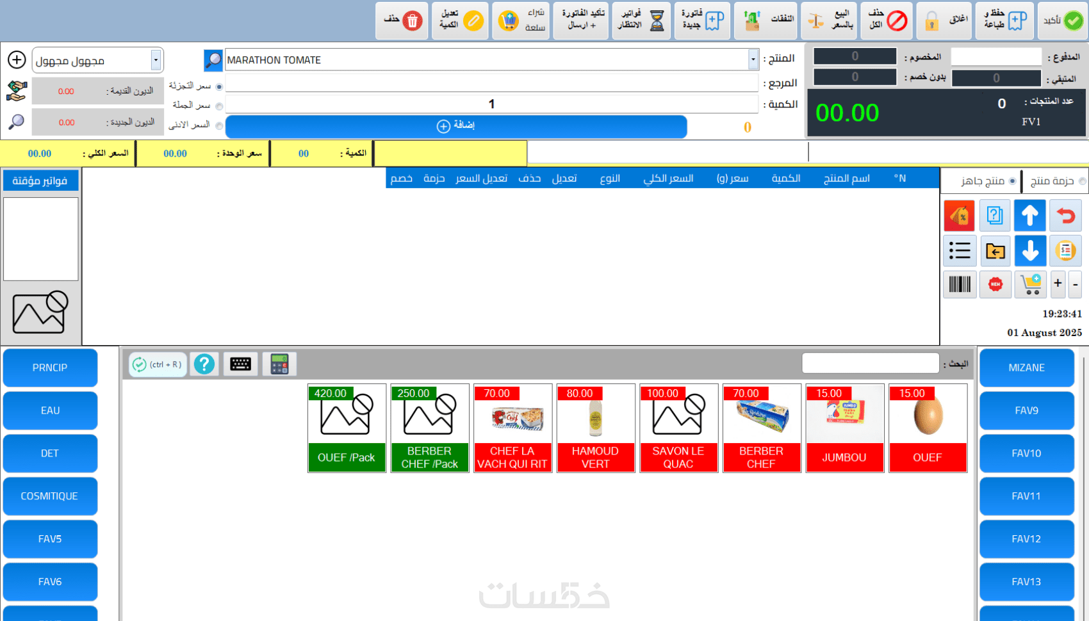Viewport: 1089px width, 621px height.
Task: Open the FAV12 category button
Action: tap(1027, 539)
